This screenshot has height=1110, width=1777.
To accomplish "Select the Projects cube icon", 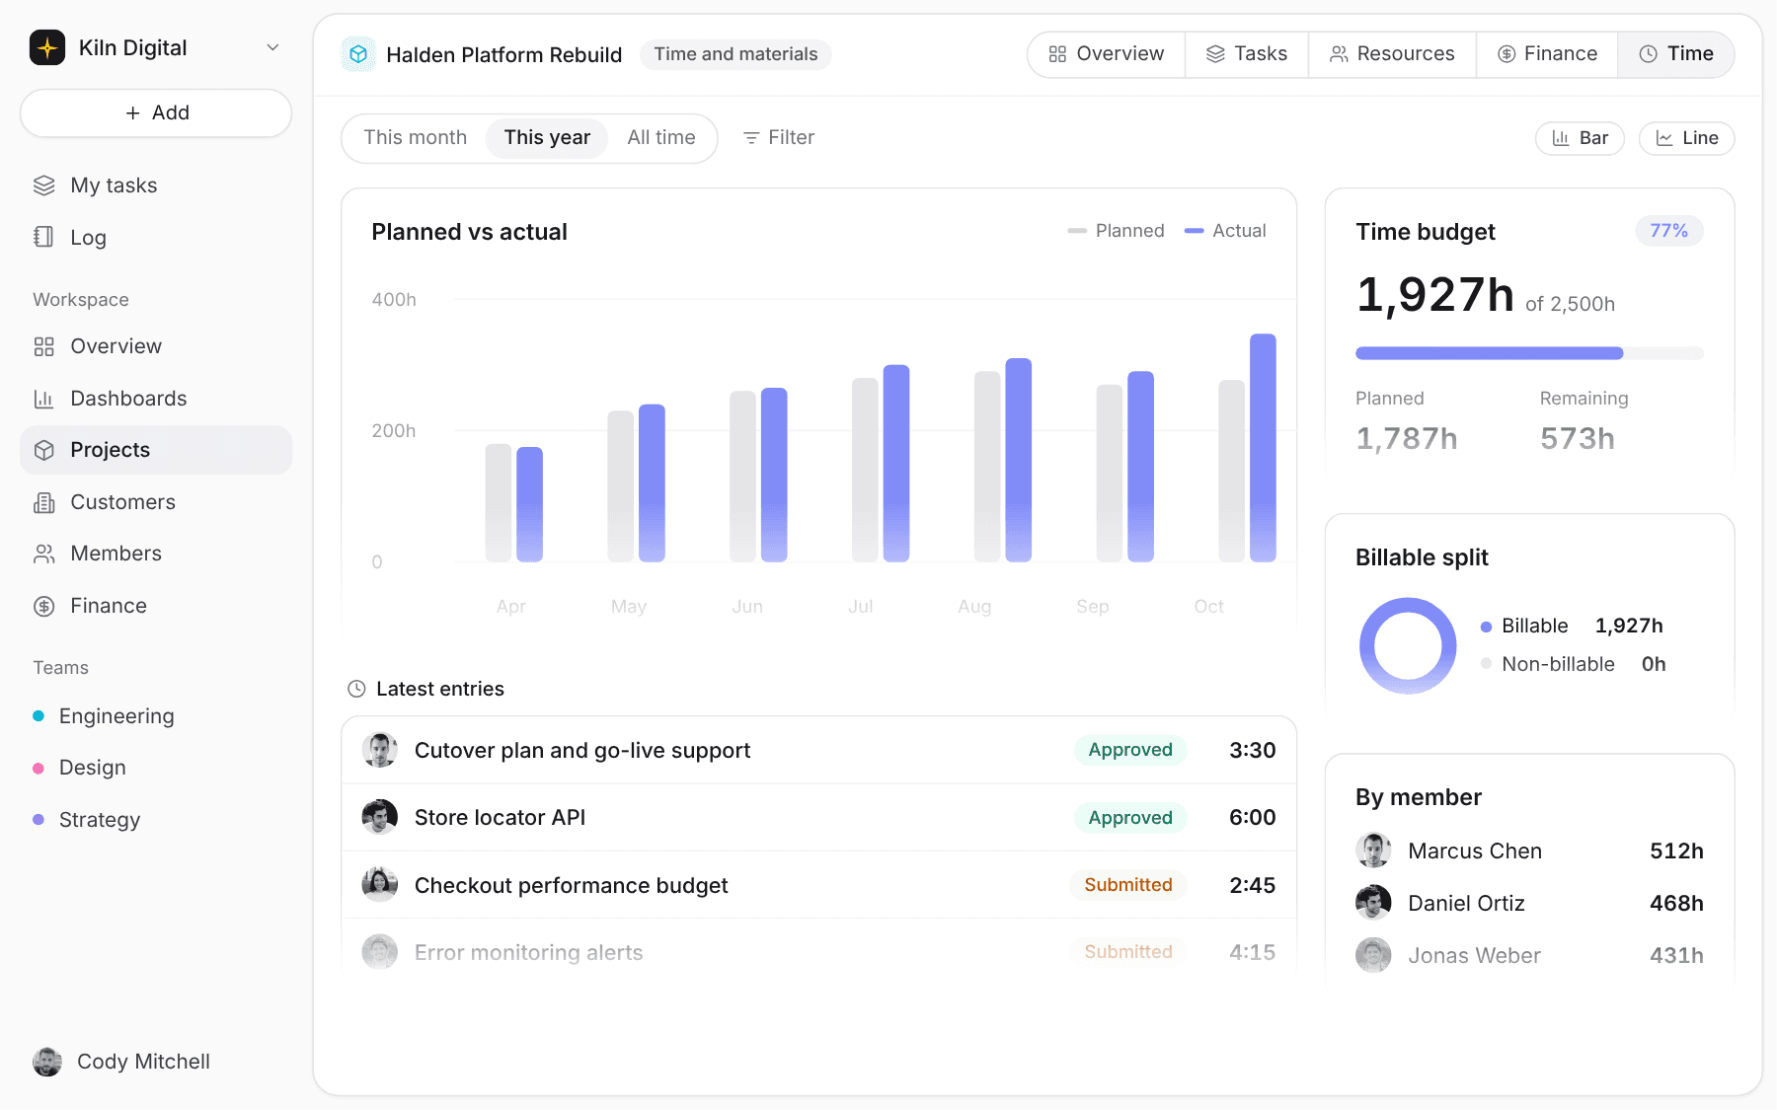I will click(x=43, y=450).
